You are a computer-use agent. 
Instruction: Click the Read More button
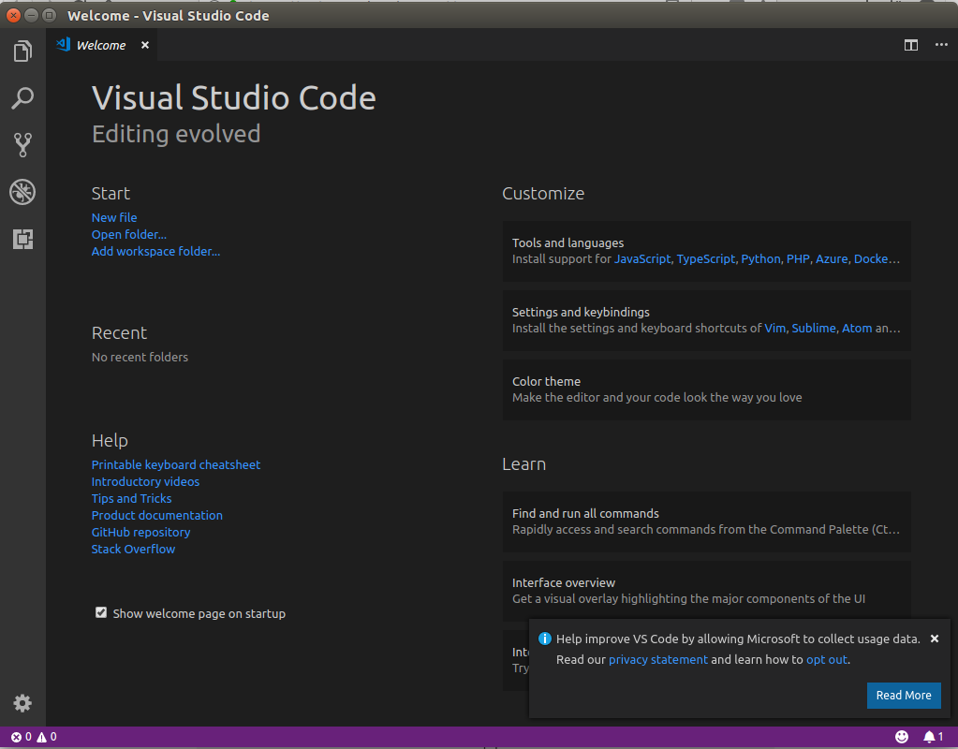click(x=903, y=696)
